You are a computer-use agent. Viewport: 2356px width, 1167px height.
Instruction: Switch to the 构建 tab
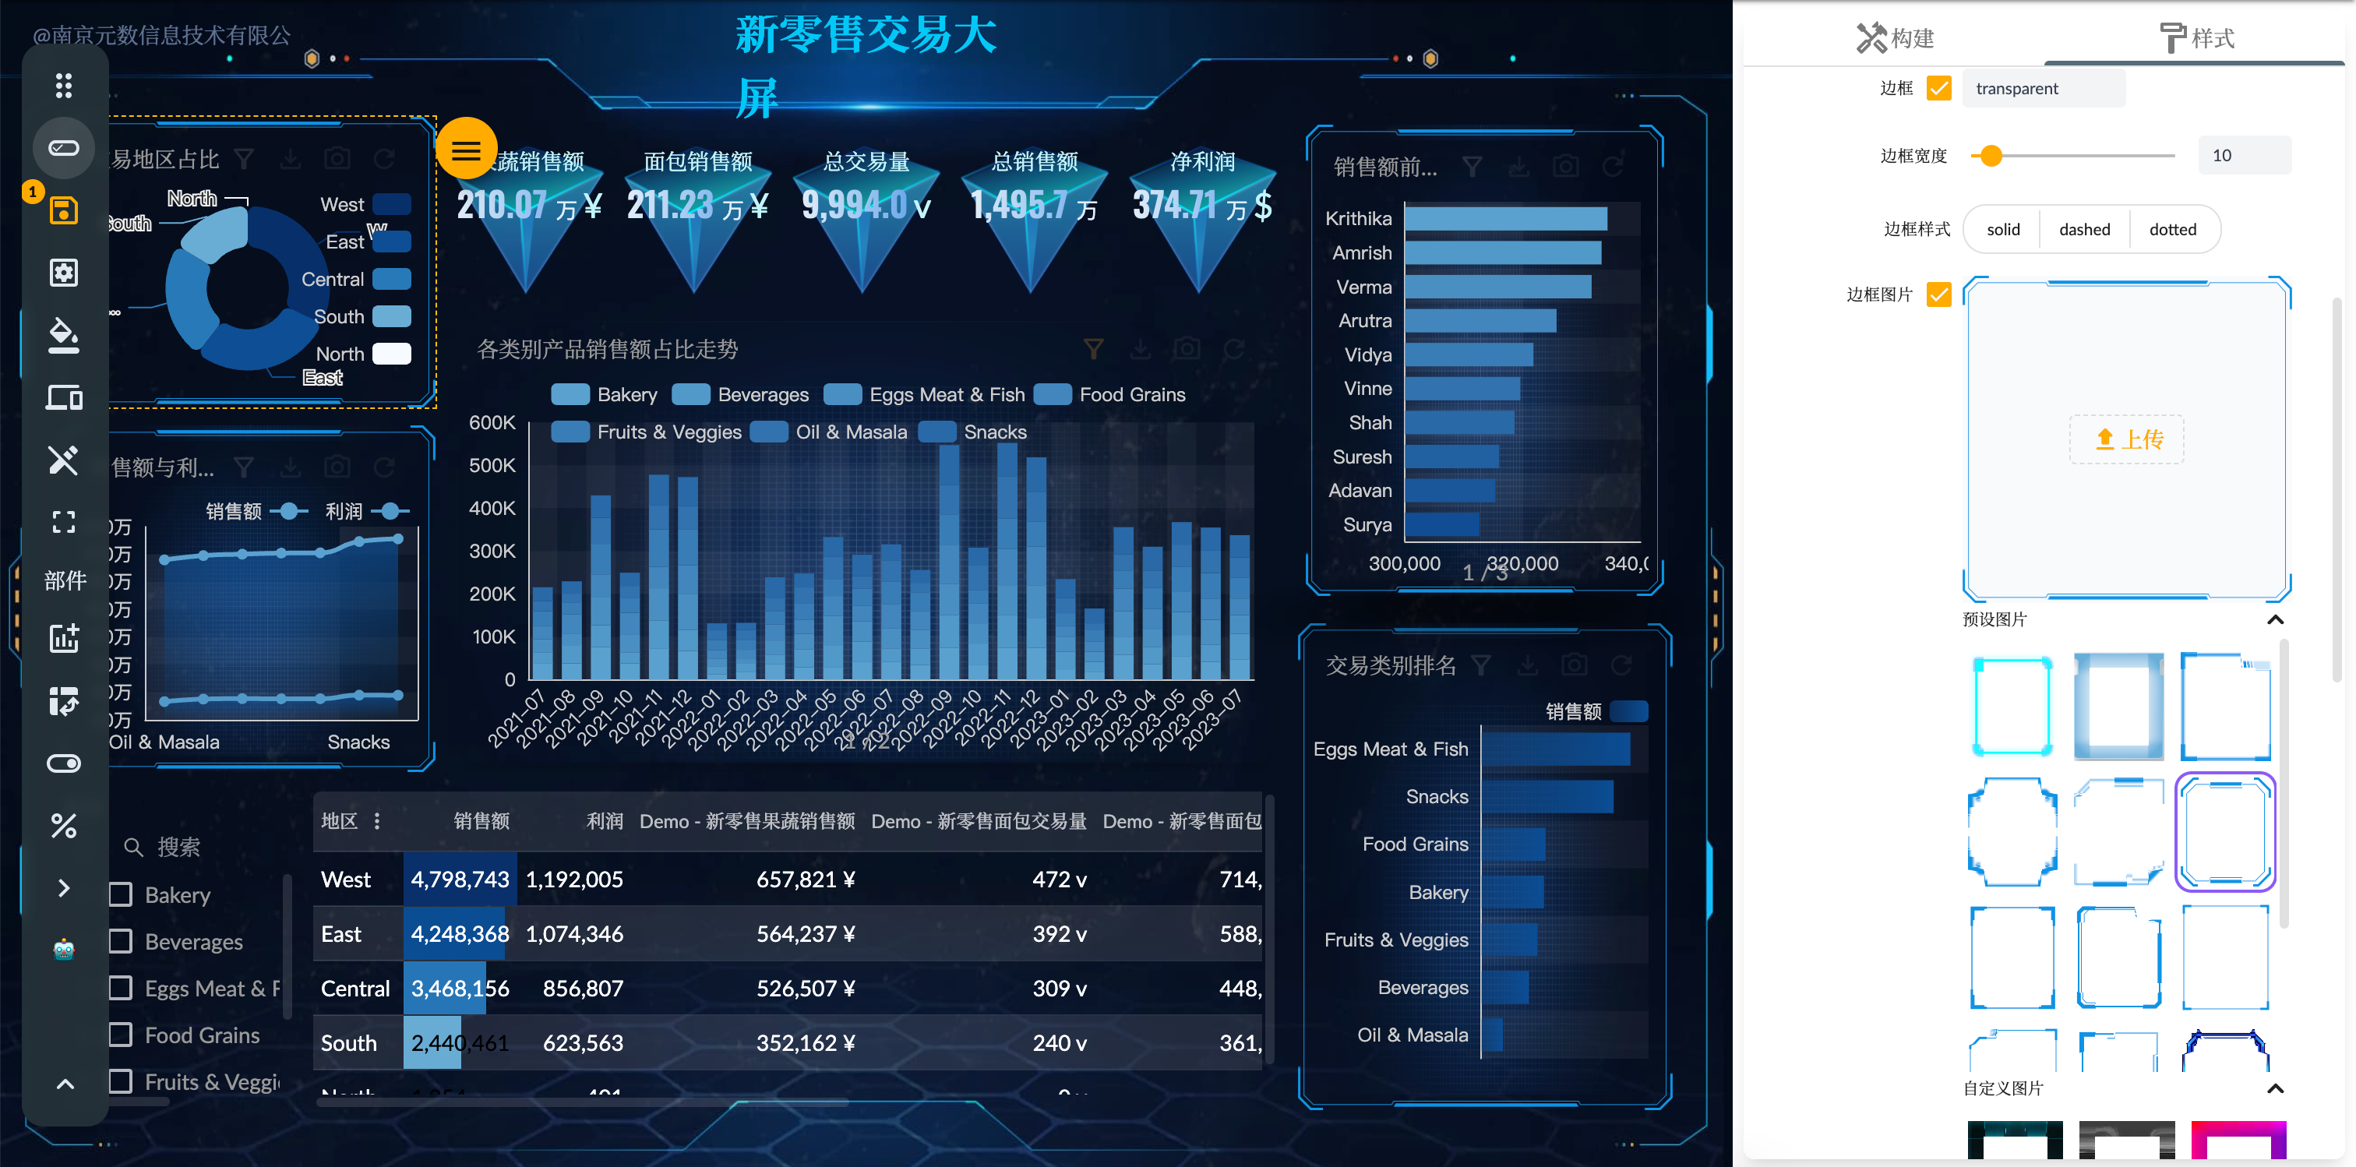1898,37
